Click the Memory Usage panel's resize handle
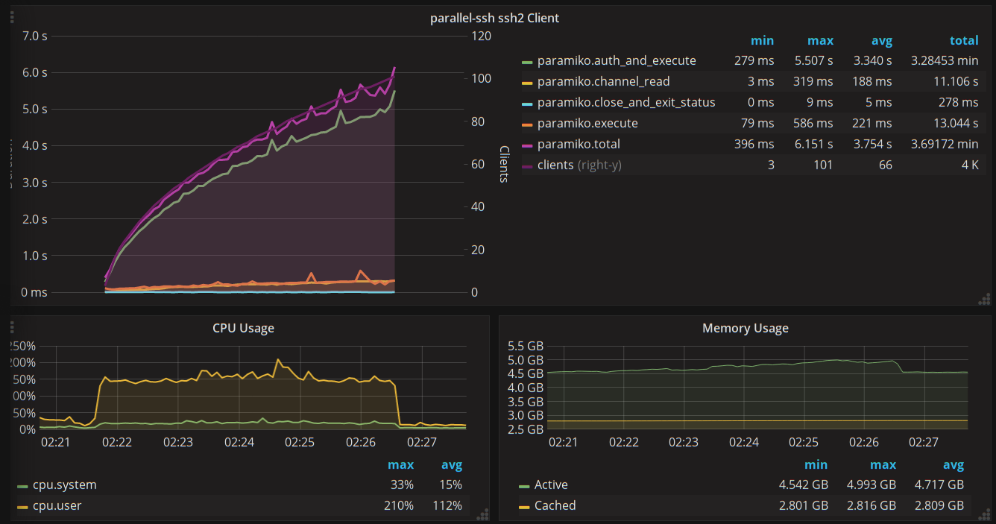996x524 pixels. pos(984,514)
